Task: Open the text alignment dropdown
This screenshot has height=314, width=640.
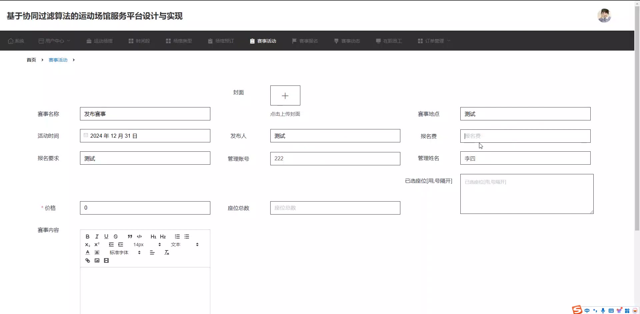Action: 152,252
